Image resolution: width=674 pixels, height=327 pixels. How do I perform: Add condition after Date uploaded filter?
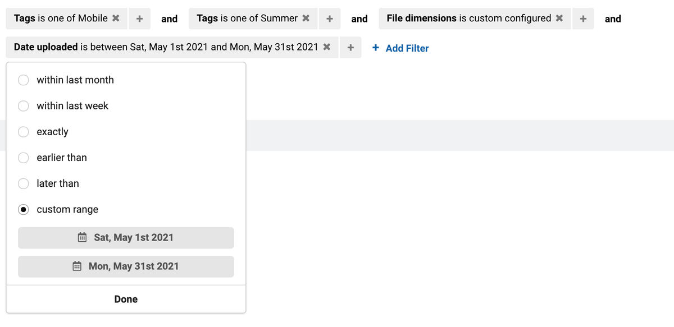(350, 48)
